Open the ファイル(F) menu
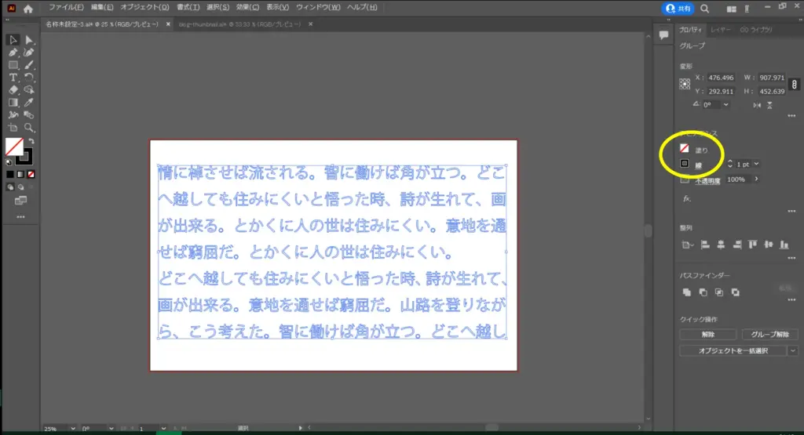The image size is (804, 435). [66, 7]
